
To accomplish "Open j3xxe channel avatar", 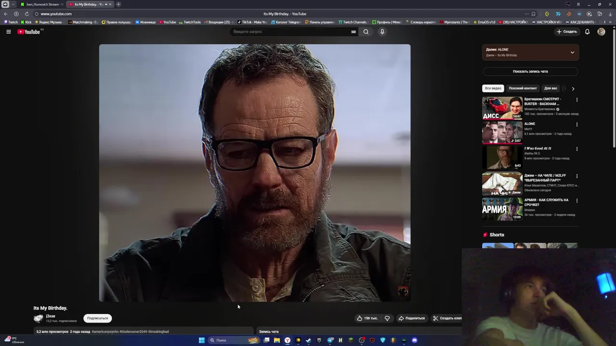I will point(38,318).
